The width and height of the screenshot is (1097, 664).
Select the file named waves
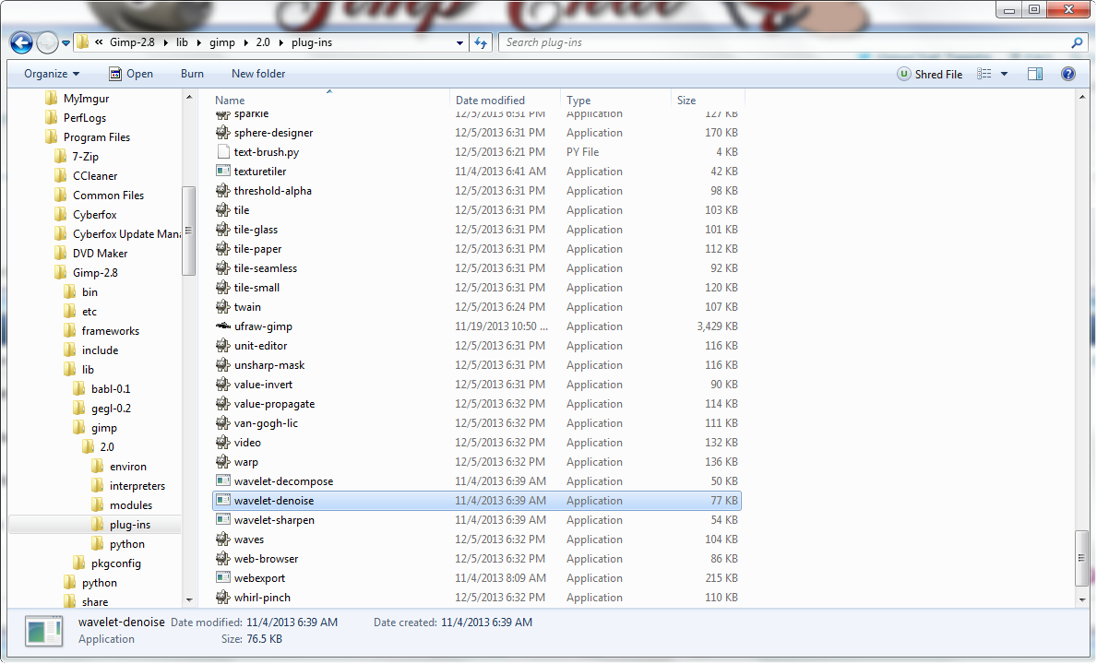click(x=248, y=539)
